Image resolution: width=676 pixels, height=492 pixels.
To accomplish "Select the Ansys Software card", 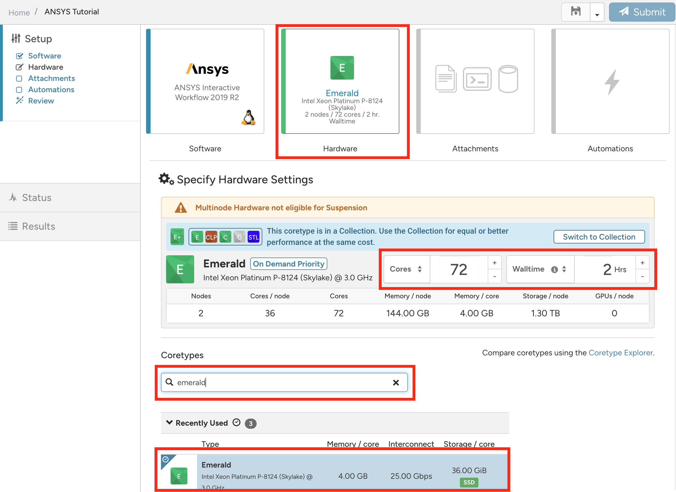I will click(x=205, y=81).
